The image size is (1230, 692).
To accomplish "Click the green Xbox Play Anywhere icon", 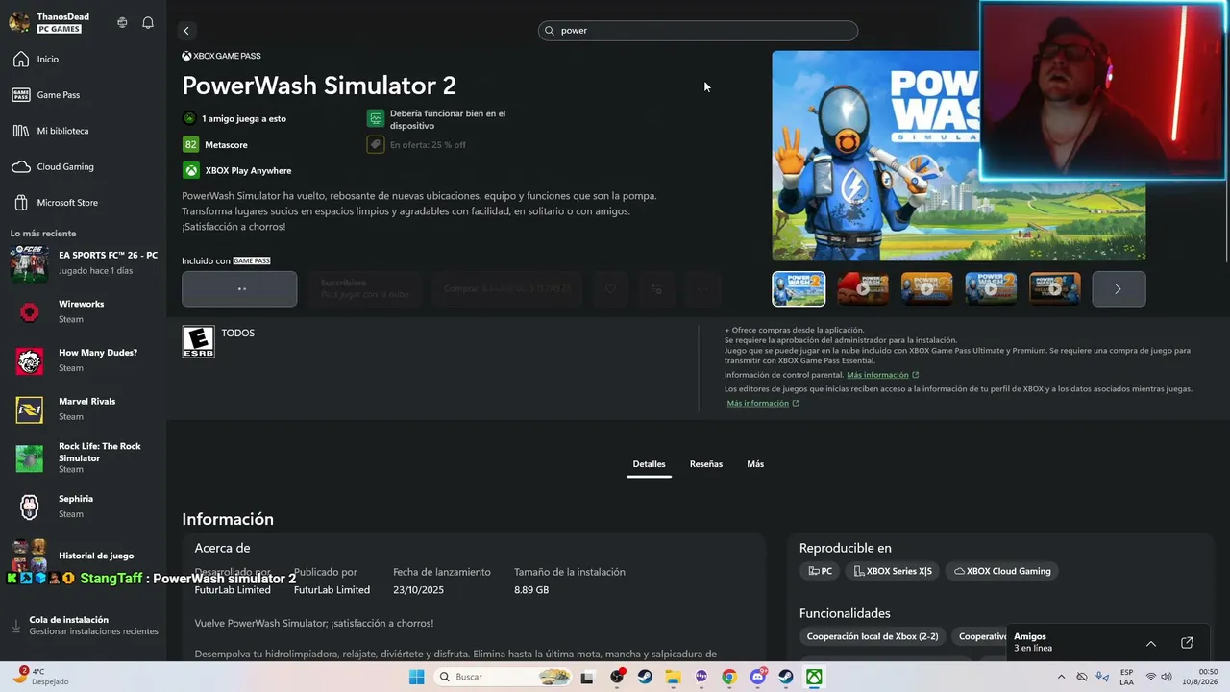I will click(191, 170).
